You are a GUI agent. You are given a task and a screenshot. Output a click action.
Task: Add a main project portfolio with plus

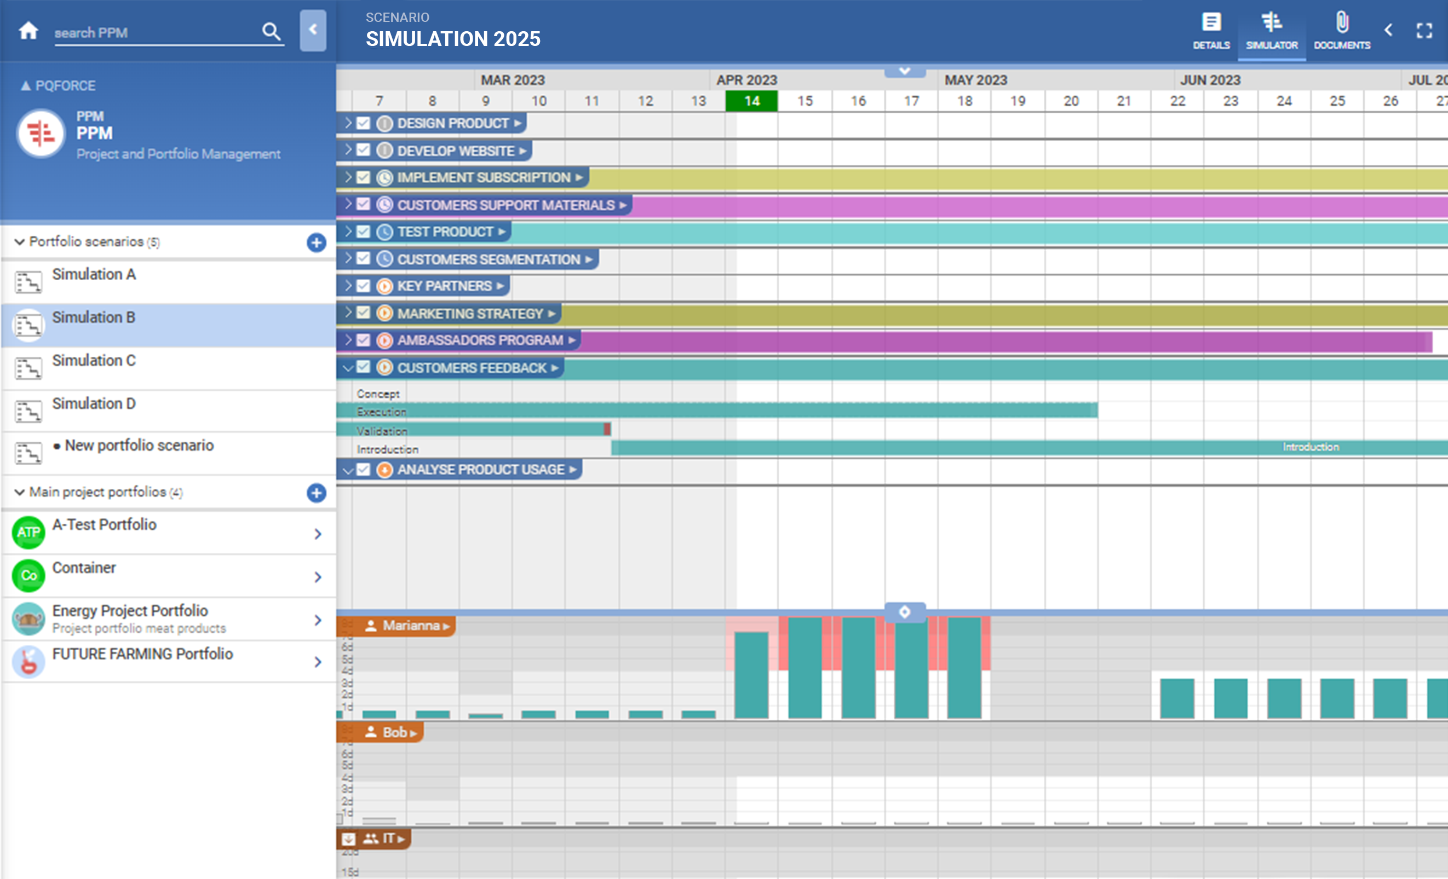tap(316, 493)
